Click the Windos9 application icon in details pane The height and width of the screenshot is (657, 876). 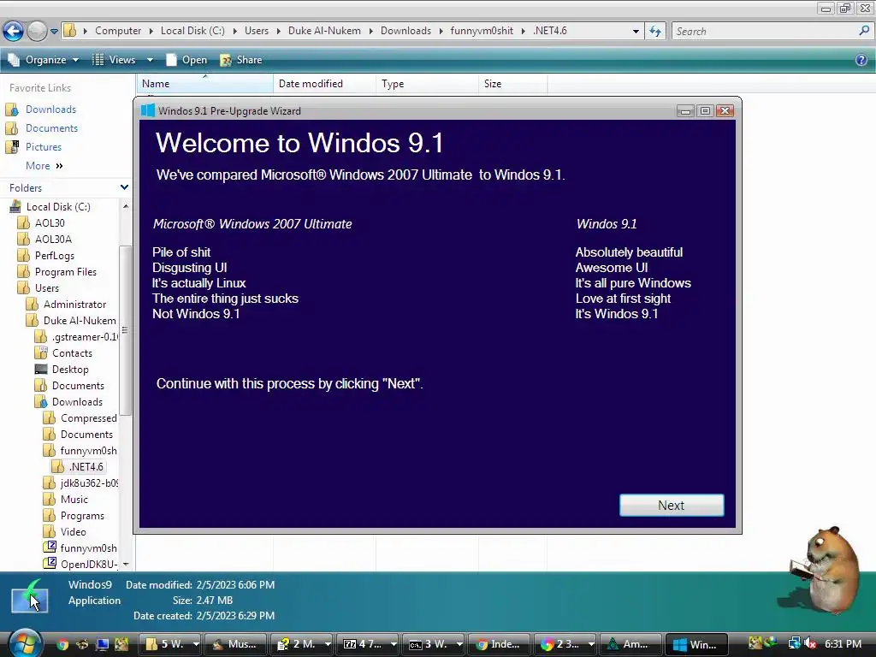29,598
